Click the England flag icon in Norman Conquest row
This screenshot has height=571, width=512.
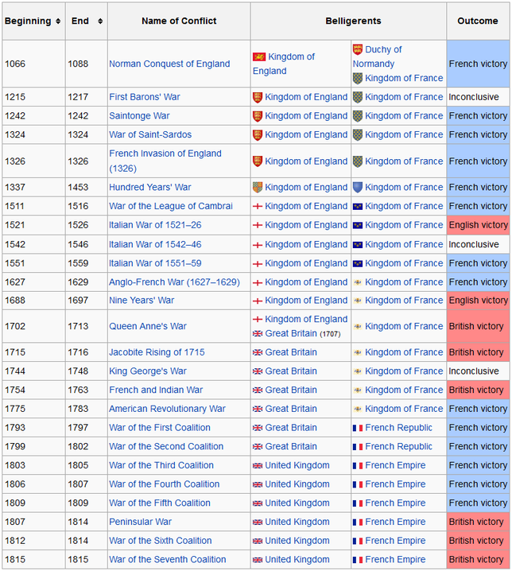[x=259, y=56]
